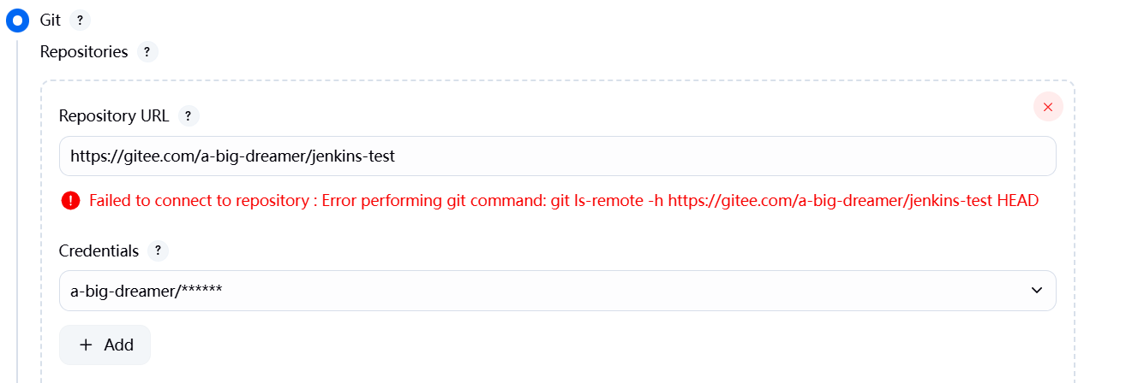Show help for Credentials field
Image resolution: width=1144 pixels, height=383 pixels.
pyautogui.click(x=158, y=251)
